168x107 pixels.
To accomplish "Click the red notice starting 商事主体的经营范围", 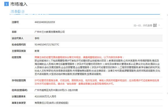I will (79, 57).
